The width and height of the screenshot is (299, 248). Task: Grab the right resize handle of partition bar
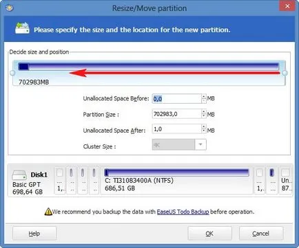[x=285, y=73]
